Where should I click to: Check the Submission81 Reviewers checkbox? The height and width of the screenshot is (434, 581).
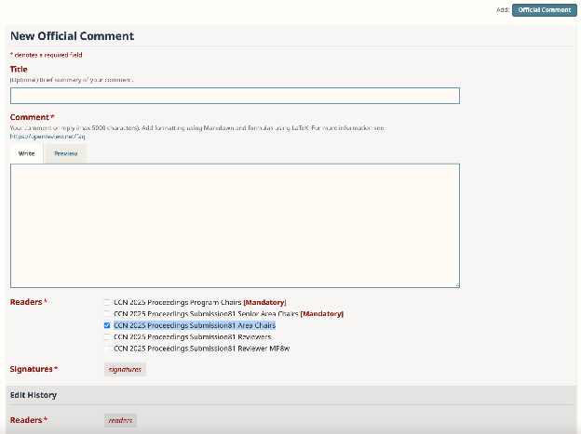click(x=107, y=336)
